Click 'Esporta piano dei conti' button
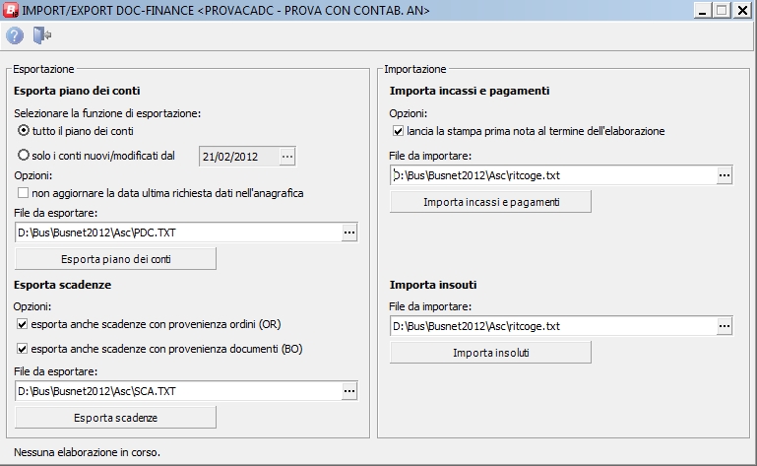Screen dimensions: 757x466 pos(115,259)
